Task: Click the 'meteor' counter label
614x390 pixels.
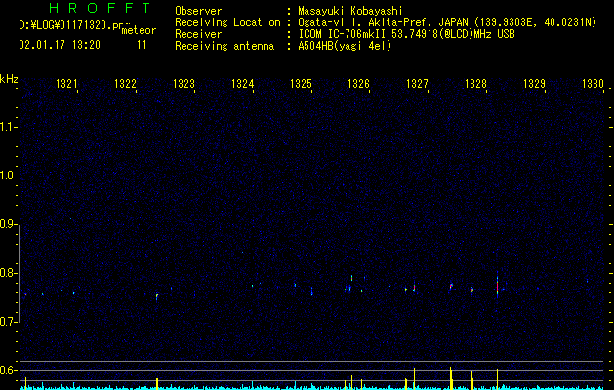Action: point(139,30)
